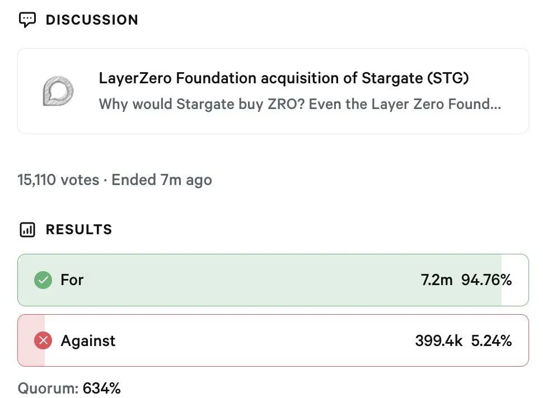Image resolution: width=543 pixels, height=398 pixels.
Task: Click the 5.24% Against percentage
Action: (x=491, y=340)
